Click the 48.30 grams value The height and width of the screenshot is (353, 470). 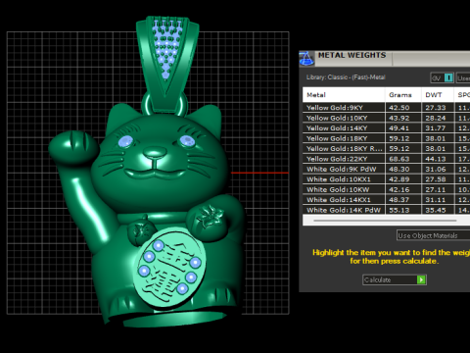tap(399, 169)
